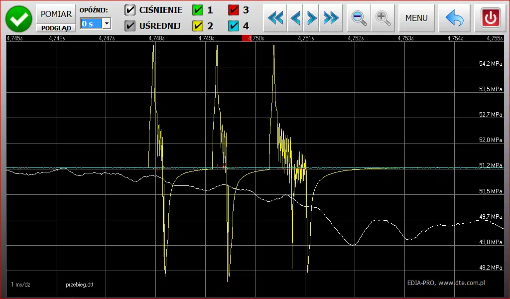Jump to start with fast rewind icon
This screenshot has width=510, height=299.
[275, 18]
